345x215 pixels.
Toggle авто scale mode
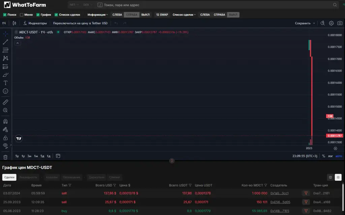tap(339, 156)
